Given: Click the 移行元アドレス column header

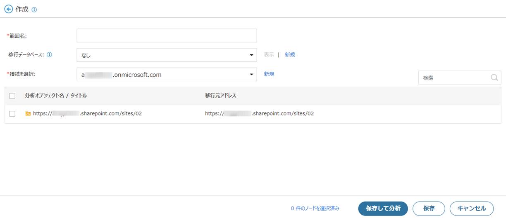Looking at the screenshot, I should coord(220,96).
